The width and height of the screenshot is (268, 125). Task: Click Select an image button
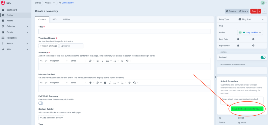[x=48, y=46]
